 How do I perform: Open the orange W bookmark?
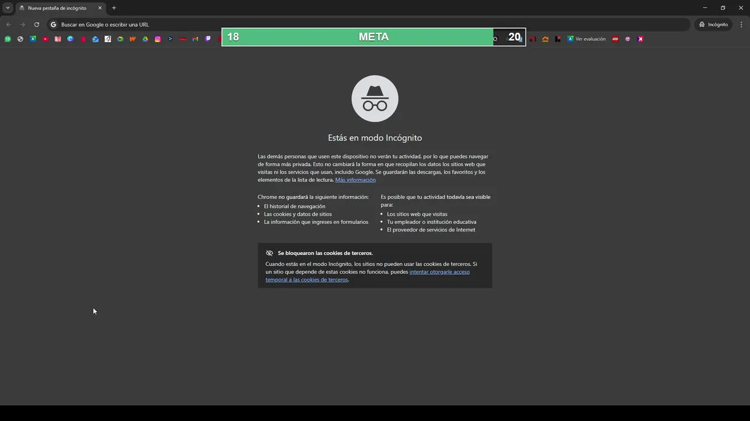132,39
